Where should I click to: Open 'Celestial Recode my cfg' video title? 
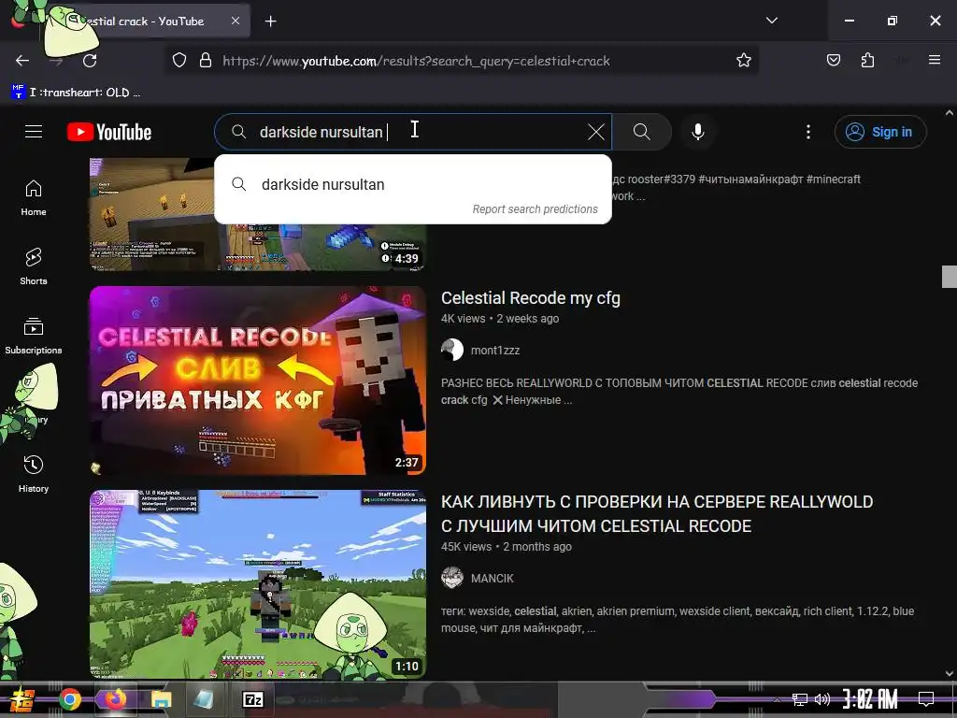(x=531, y=298)
